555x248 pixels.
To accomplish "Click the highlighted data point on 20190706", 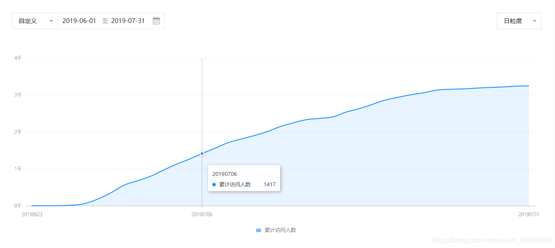I will click(x=202, y=153).
